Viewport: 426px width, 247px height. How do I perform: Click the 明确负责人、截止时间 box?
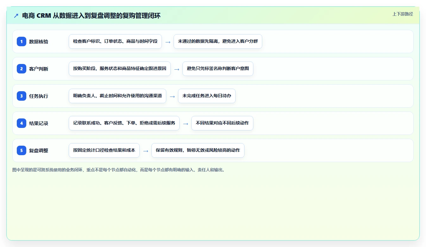pyautogui.click(x=118, y=96)
